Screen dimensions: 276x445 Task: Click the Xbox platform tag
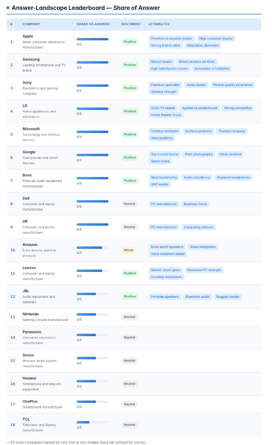click(x=162, y=138)
